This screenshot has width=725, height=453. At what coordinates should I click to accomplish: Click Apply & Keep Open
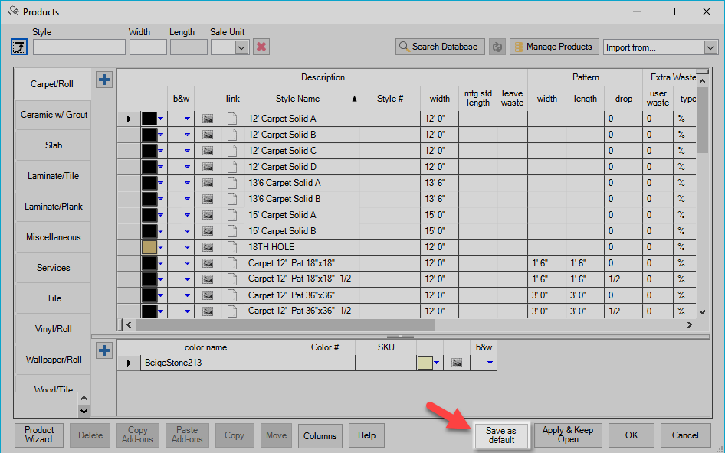point(568,435)
